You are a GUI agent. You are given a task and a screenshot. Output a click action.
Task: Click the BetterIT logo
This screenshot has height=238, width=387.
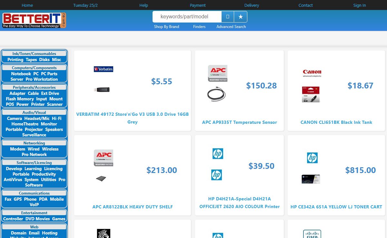click(34, 20)
